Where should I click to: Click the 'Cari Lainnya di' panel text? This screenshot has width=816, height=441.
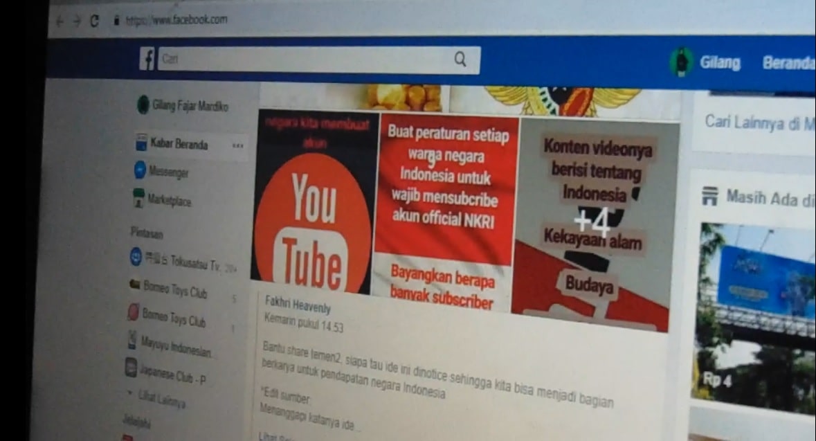[760, 123]
